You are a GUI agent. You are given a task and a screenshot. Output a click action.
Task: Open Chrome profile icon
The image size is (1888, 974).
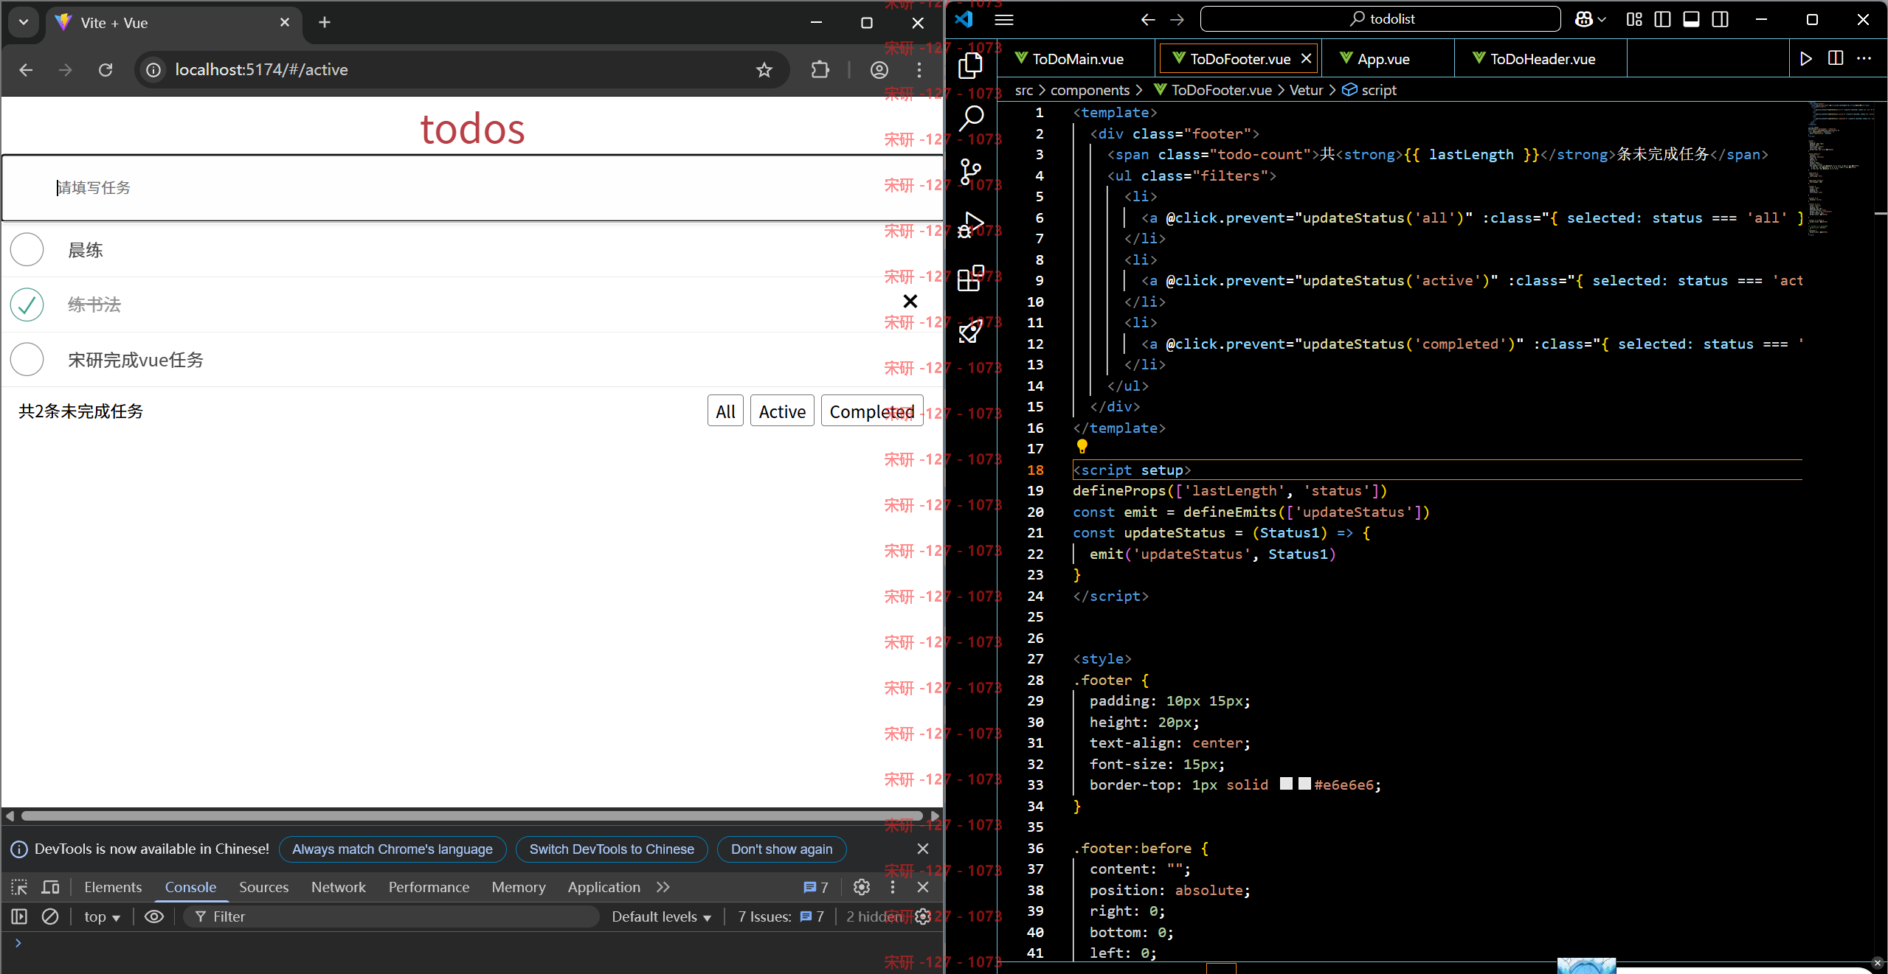pos(879,70)
